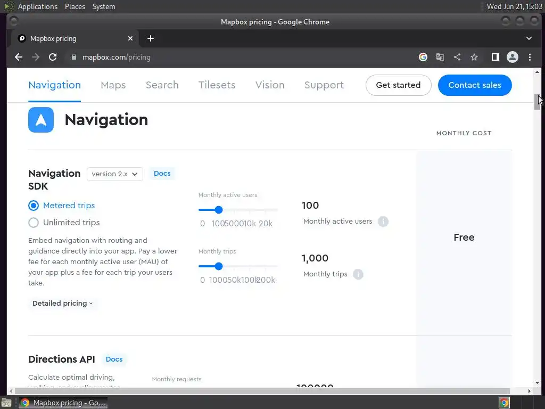Open the Applications menu
The height and width of the screenshot is (409, 545).
pos(38,6)
